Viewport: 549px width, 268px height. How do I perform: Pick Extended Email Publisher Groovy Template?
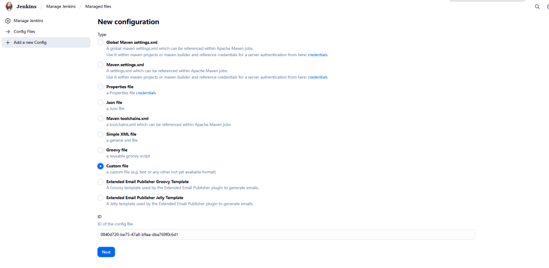point(101,182)
